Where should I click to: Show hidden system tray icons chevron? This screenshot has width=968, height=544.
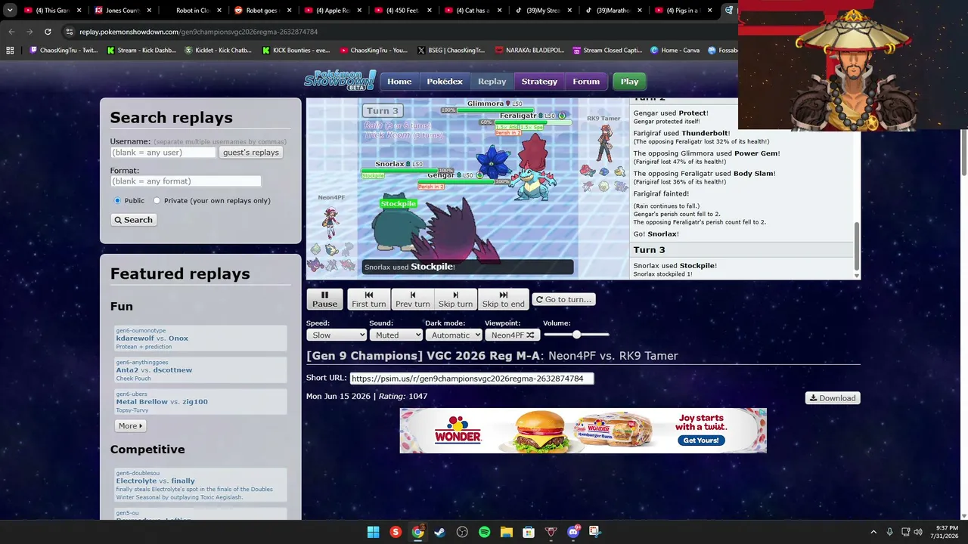[873, 532]
